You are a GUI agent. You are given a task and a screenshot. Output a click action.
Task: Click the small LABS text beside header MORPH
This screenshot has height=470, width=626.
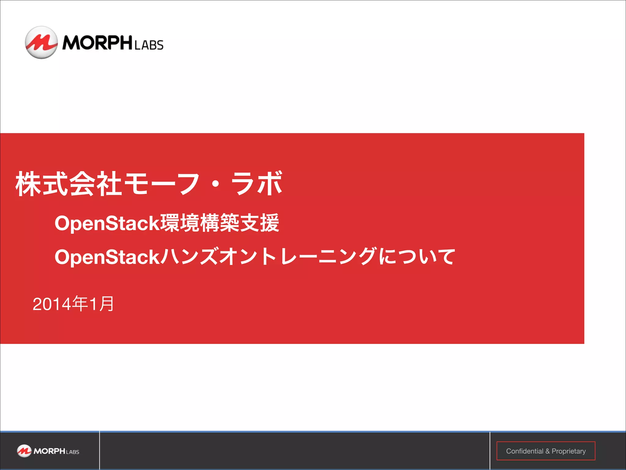(x=149, y=45)
